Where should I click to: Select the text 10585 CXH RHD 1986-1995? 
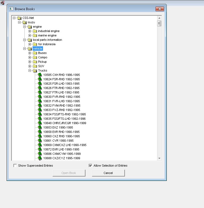(62, 75)
